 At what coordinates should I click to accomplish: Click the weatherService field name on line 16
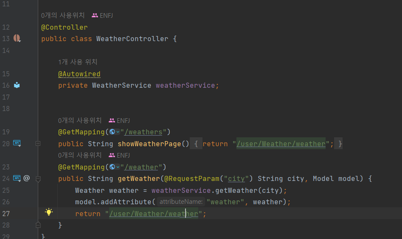(x=186, y=86)
